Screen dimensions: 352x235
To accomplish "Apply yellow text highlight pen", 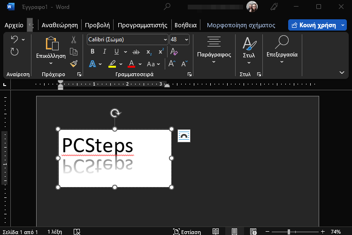I will click(x=112, y=64).
